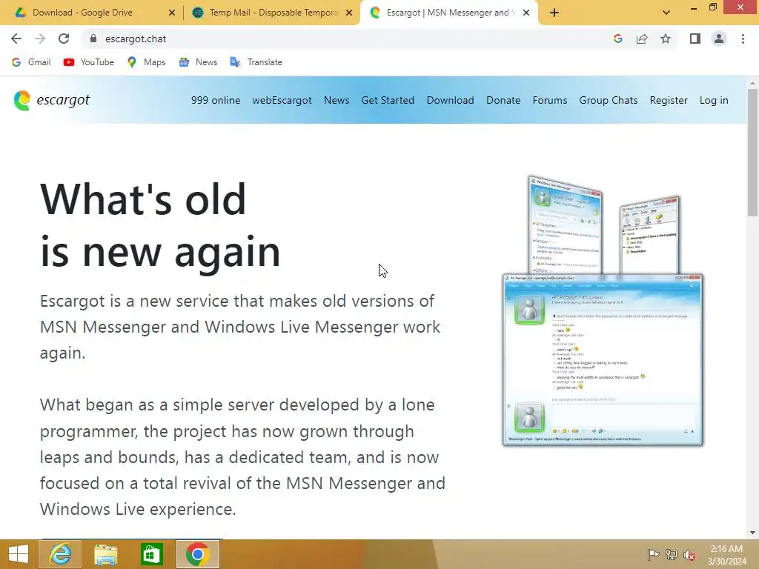Bookmark this page with the star icon

tap(666, 39)
